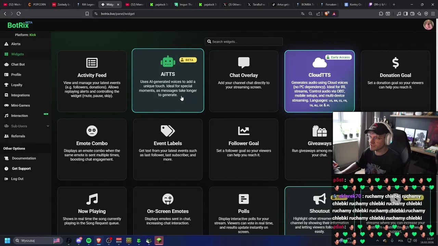
Task: Open Spotify from the taskbar
Action: pos(89,241)
